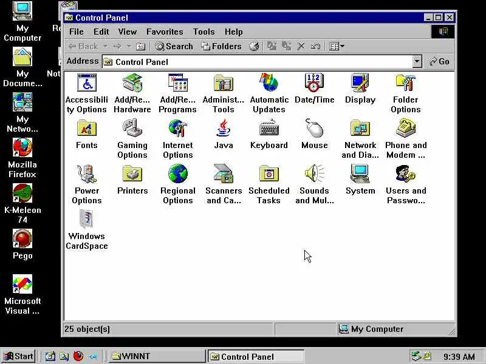Open the Favorites menu
Viewport: 486px width, 364px height.
(x=165, y=32)
